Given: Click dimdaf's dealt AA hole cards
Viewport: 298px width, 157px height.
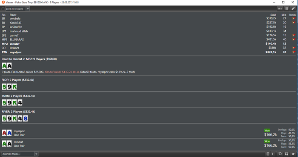Looking at the screenshot, I should click(x=7, y=66).
